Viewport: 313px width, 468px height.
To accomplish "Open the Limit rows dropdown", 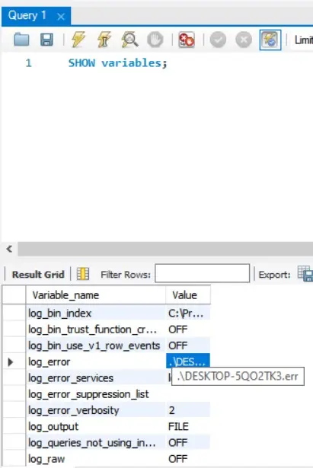I will click(x=302, y=40).
